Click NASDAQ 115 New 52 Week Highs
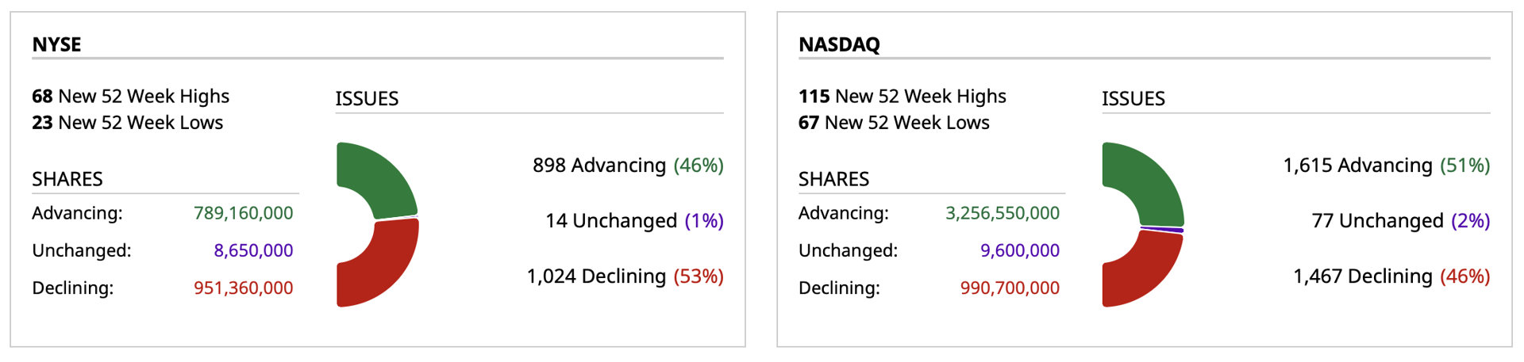 pos(902,96)
